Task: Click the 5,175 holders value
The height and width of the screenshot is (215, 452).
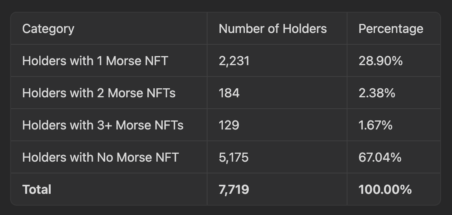Action: point(233,158)
